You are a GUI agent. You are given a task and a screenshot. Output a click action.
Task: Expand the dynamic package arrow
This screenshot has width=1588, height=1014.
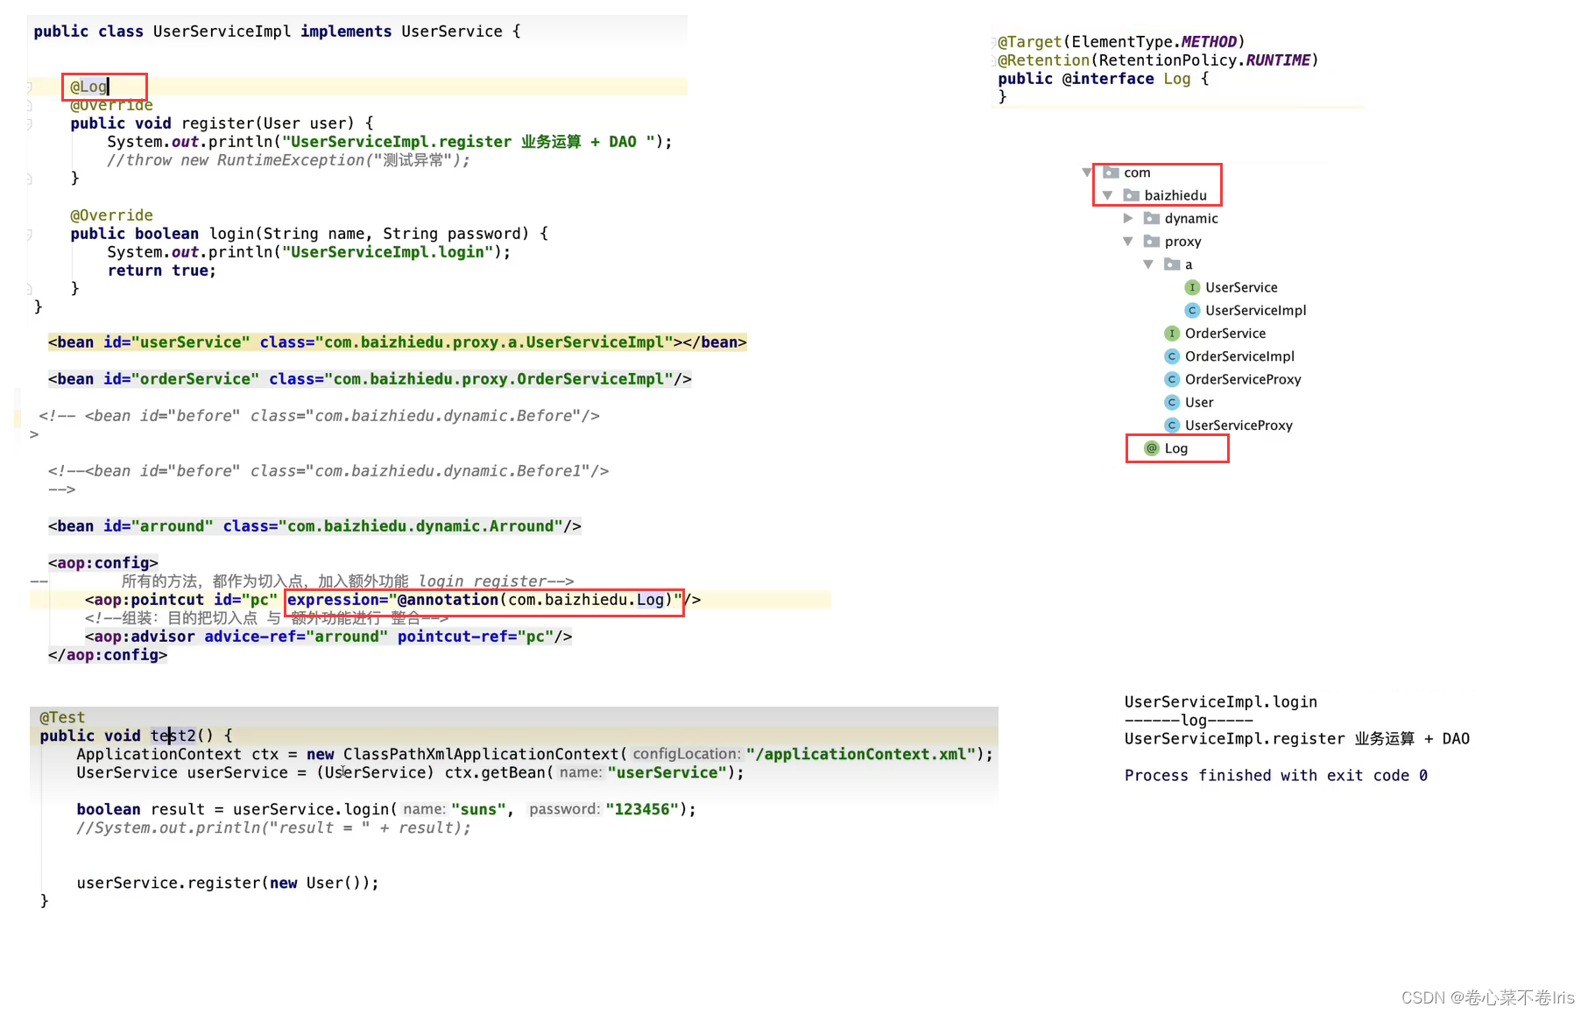[x=1128, y=218]
